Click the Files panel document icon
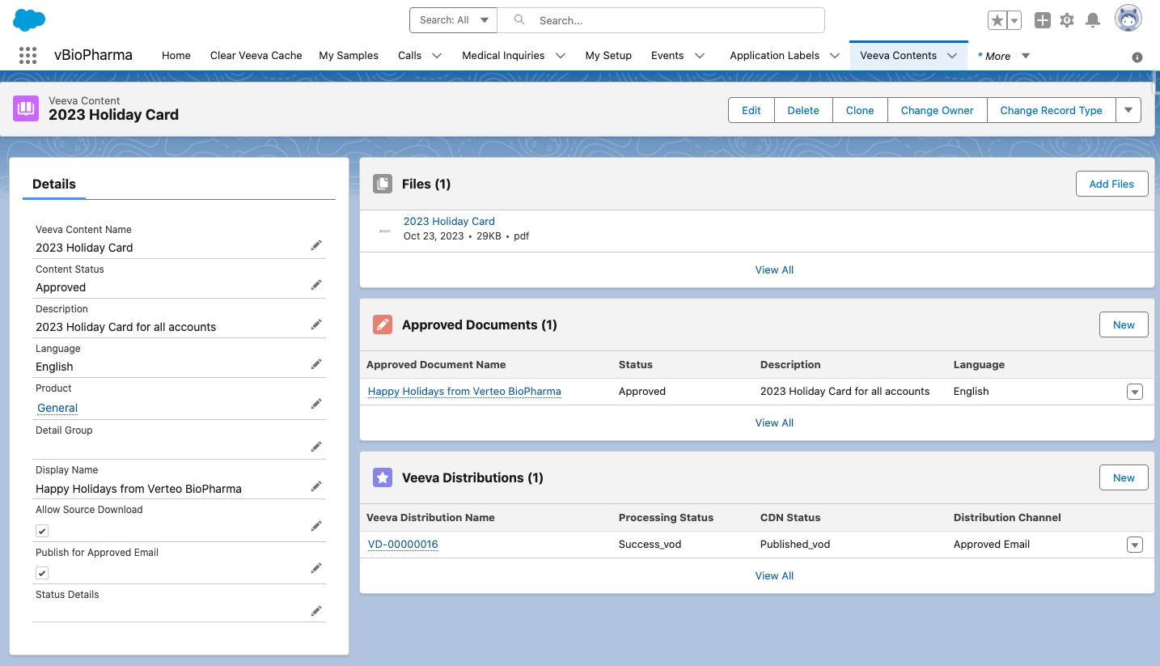Screen dimensions: 1160x666 click(382, 183)
